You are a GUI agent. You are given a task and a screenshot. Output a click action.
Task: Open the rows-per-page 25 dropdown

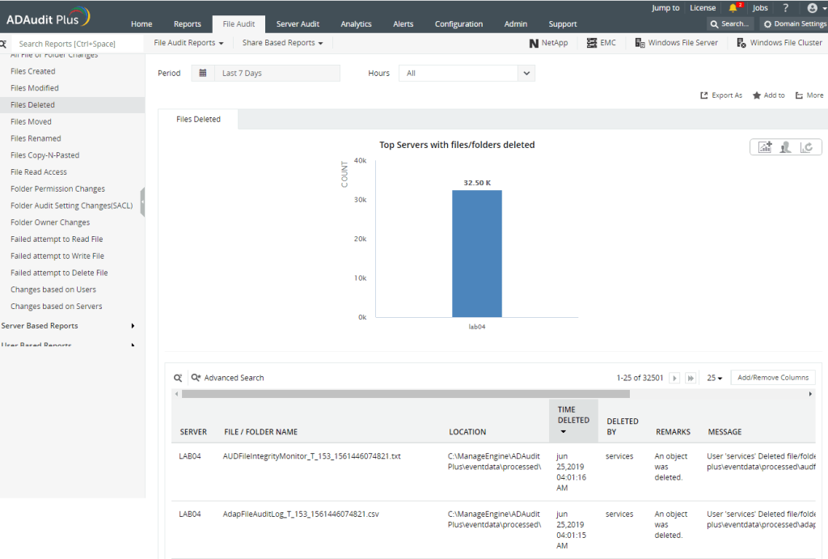715,378
